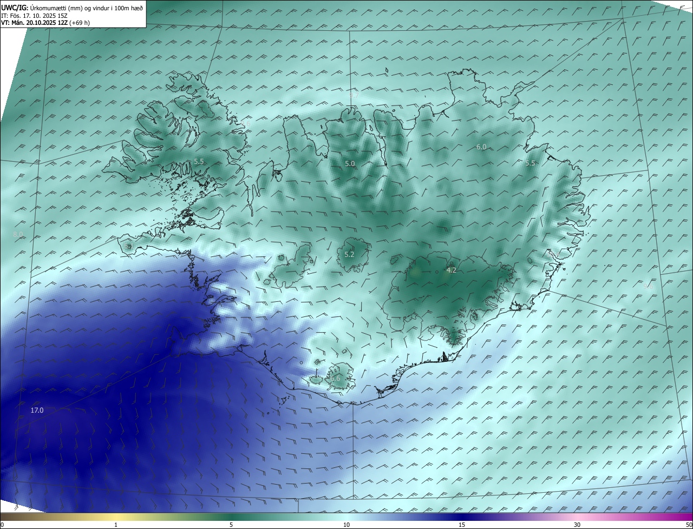Click the 5.5 value over the Westfjords
This screenshot has height=529, width=693.
(x=199, y=162)
